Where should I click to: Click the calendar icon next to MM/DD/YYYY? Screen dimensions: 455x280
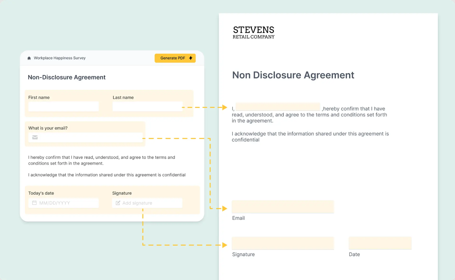[x=34, y=203]
